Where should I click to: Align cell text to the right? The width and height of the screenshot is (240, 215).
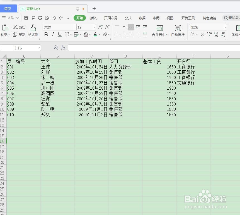(131, 35)
